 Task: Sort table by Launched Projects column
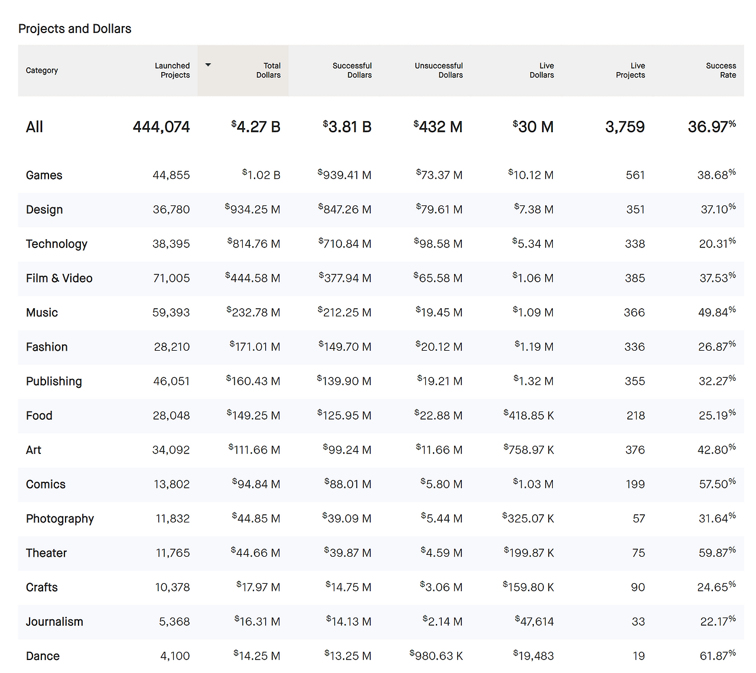pyautogui.click(x=172, y=70)
